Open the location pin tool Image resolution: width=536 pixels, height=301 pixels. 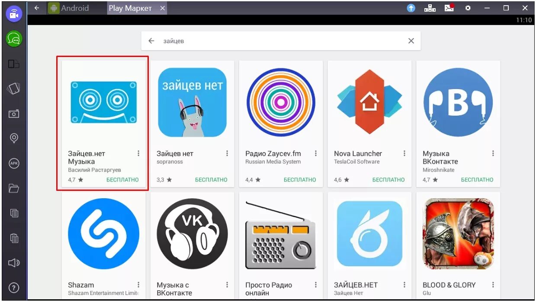click(14, 138)
